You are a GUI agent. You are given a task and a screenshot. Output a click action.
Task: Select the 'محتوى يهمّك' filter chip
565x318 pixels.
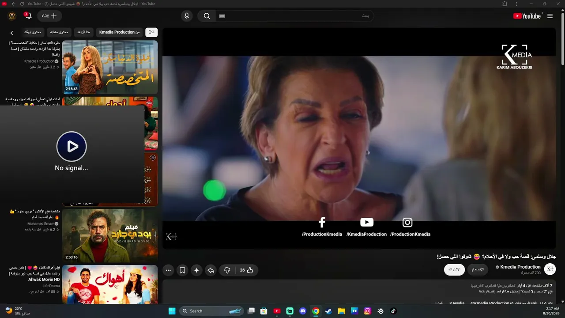(32, 32)
